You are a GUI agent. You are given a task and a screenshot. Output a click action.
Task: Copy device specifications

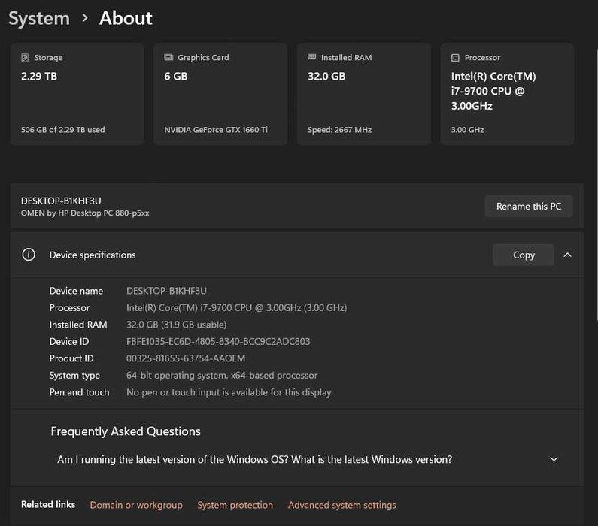click(524, 255)
